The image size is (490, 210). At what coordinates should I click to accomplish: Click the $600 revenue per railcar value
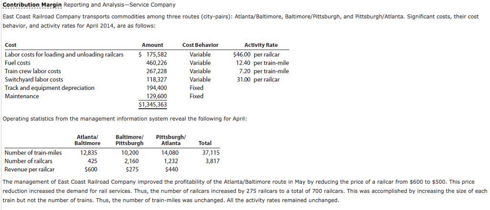[x=91, y=169]
